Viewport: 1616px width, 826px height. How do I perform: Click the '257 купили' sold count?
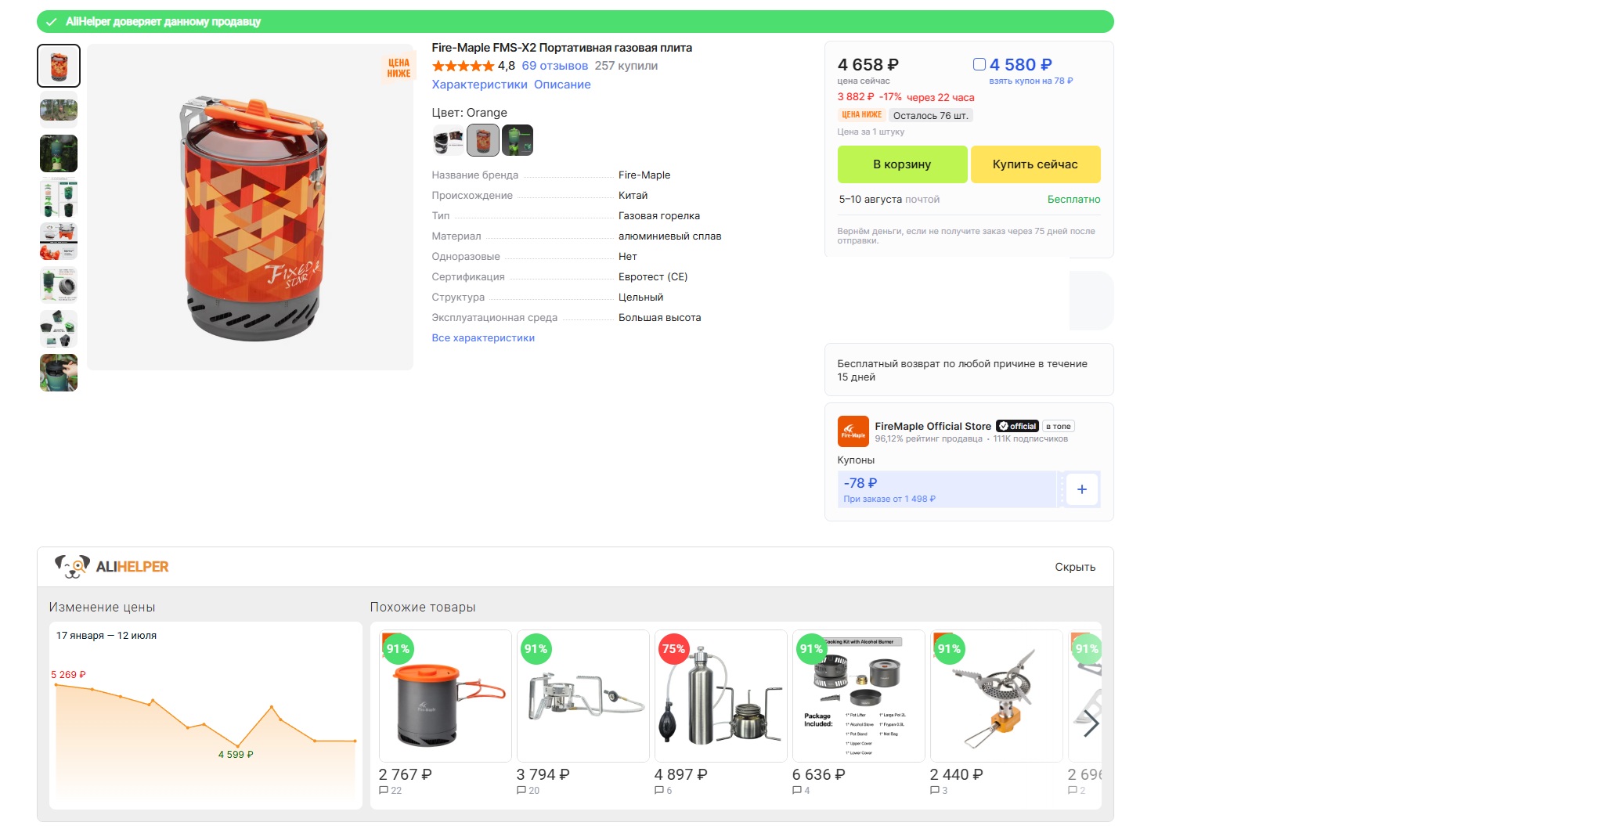click(626, 66)
